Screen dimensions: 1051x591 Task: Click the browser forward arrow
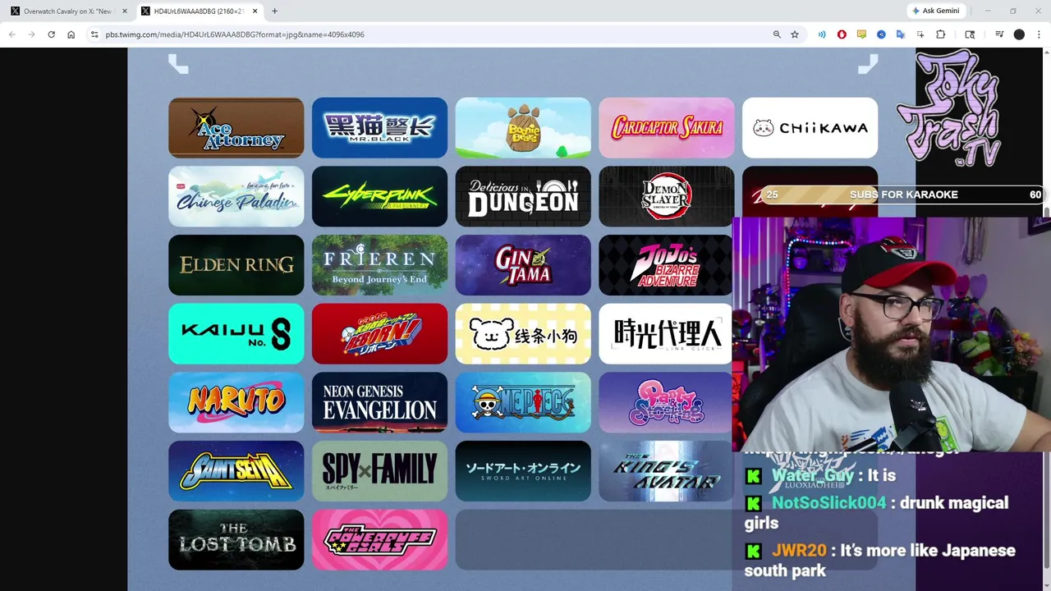[31, 34]
